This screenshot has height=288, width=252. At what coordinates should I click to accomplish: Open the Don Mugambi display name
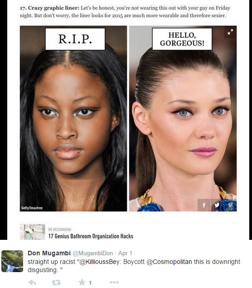(49, 253)
